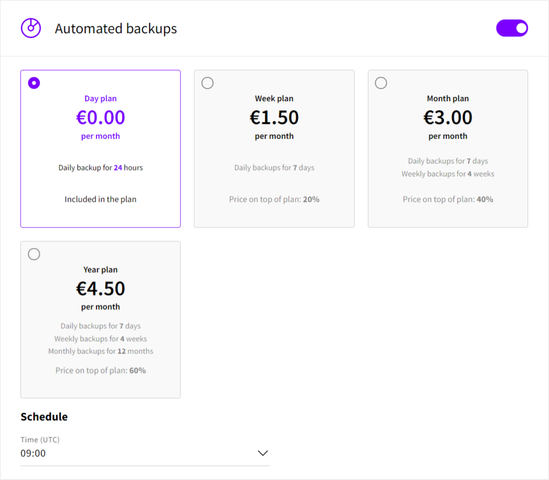549x480 pixels.
Task: Click the €3.00 Month plan price
Action: 448,117
